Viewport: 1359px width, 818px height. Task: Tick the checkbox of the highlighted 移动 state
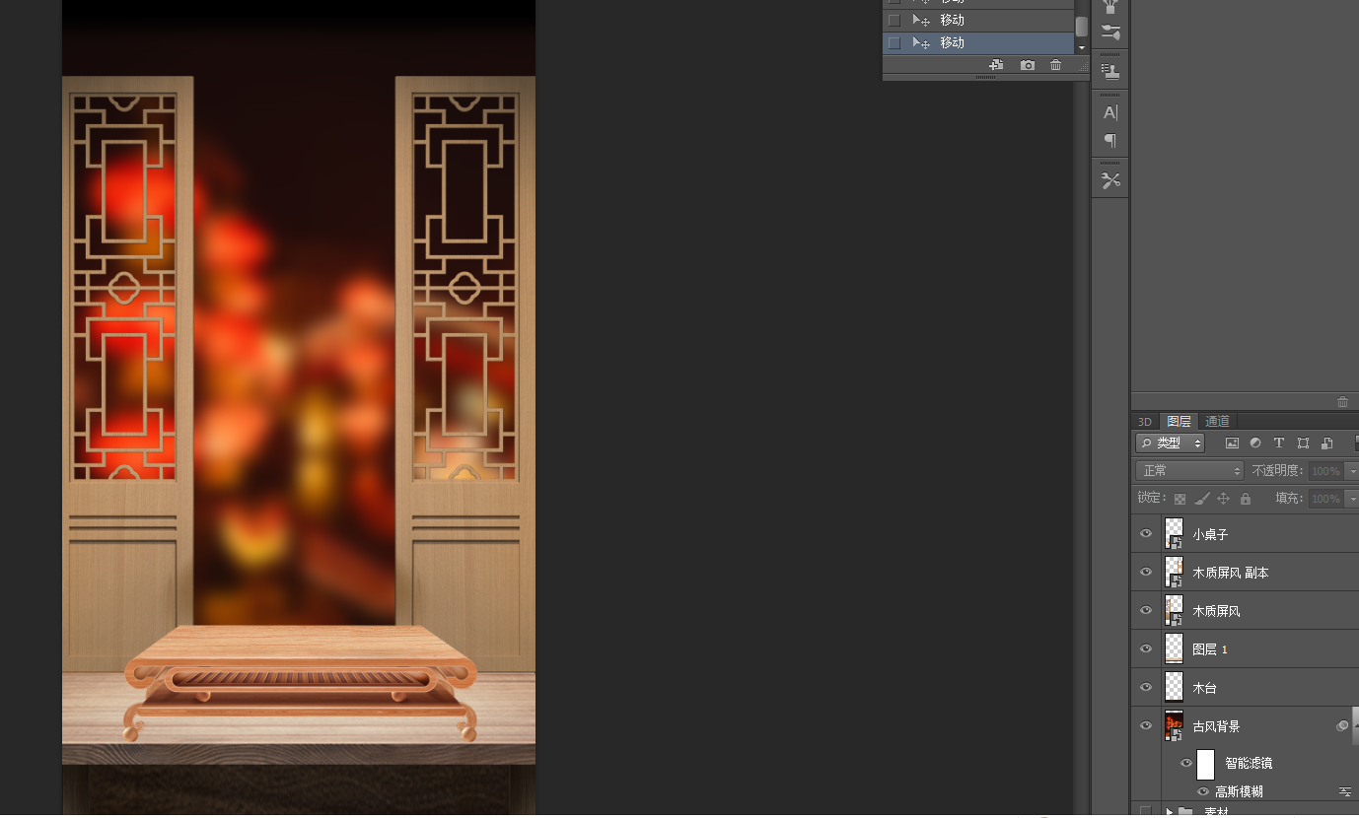pyautogui.click(x=894, y=42)
